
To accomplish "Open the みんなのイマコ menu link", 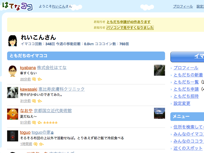I will [189, 134].
